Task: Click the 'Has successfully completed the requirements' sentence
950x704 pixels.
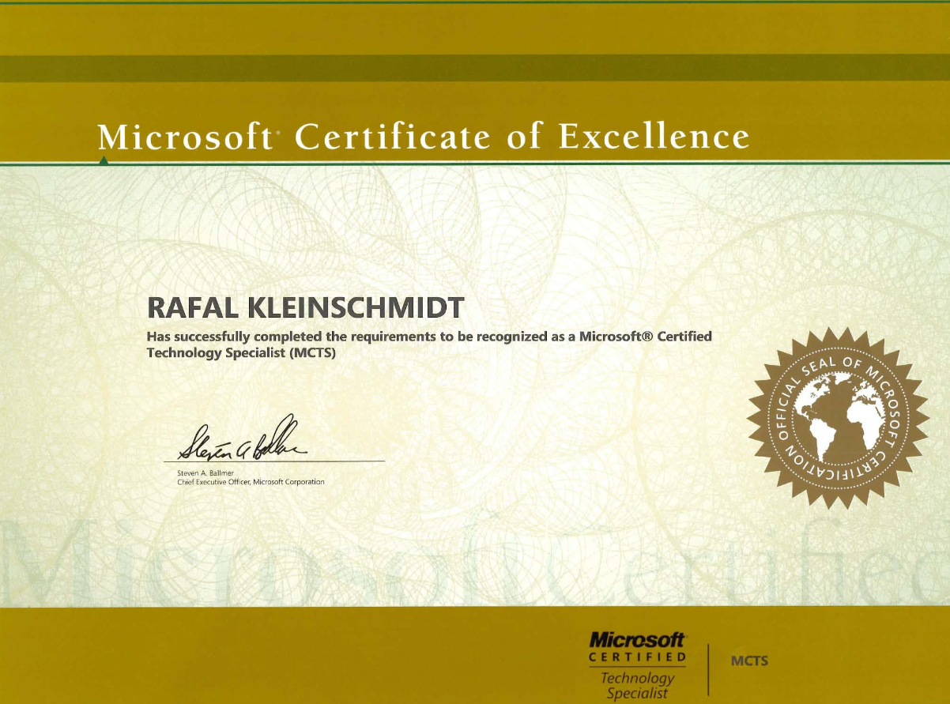Action: (429, 336)
